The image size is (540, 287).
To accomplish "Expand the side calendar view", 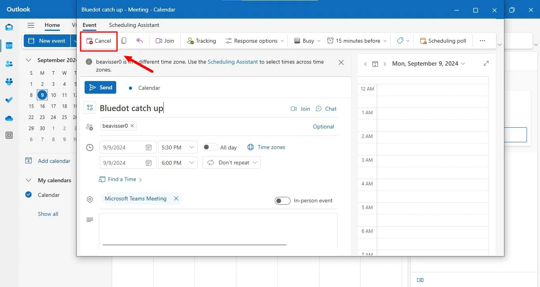I will point(486,63).
